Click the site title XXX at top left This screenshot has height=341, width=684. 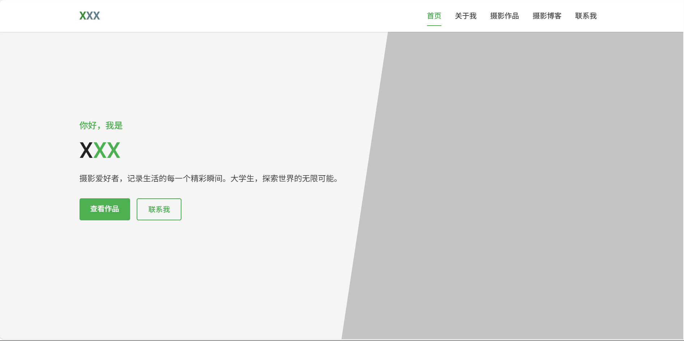click(x=89, y=16)
